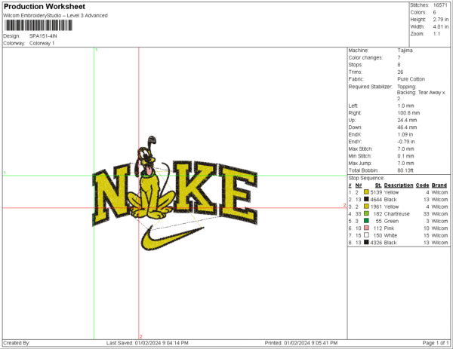This screenshot has width=453, height=349.
Task: Click the Last Saved timestamp in footer
Action: [x=147, y=343]
